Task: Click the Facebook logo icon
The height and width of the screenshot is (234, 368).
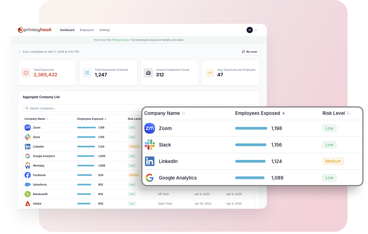Action: [27, 175]
